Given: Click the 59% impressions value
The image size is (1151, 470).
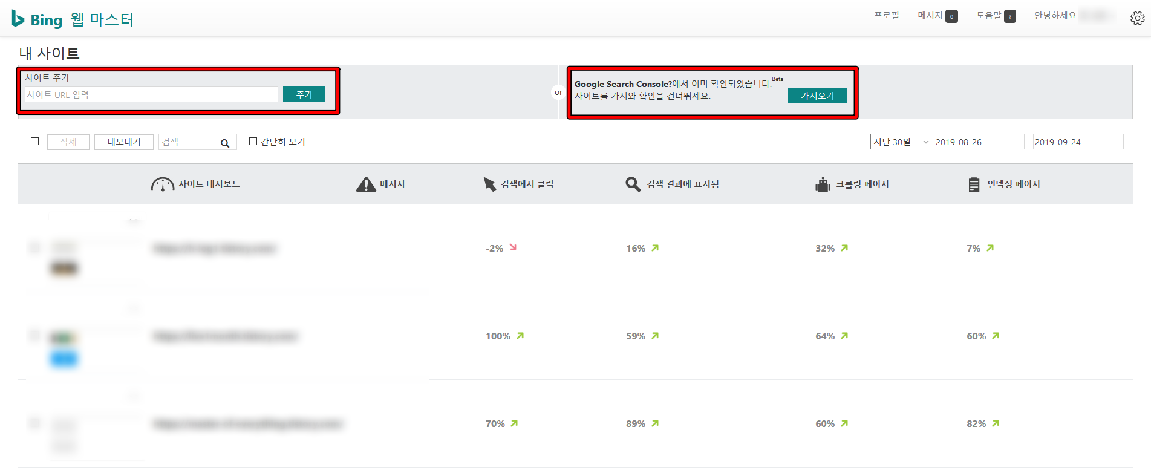Looking at the screenshot, I should [x=636, y=336].
